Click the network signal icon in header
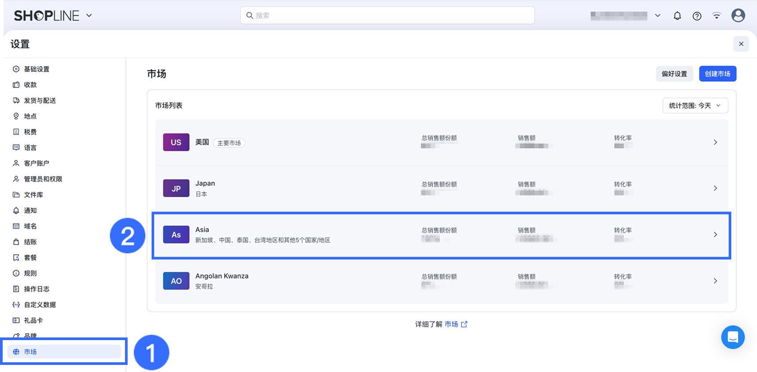Image resolution: width=757 pixels, height=372 pixels. pos(716,16)
